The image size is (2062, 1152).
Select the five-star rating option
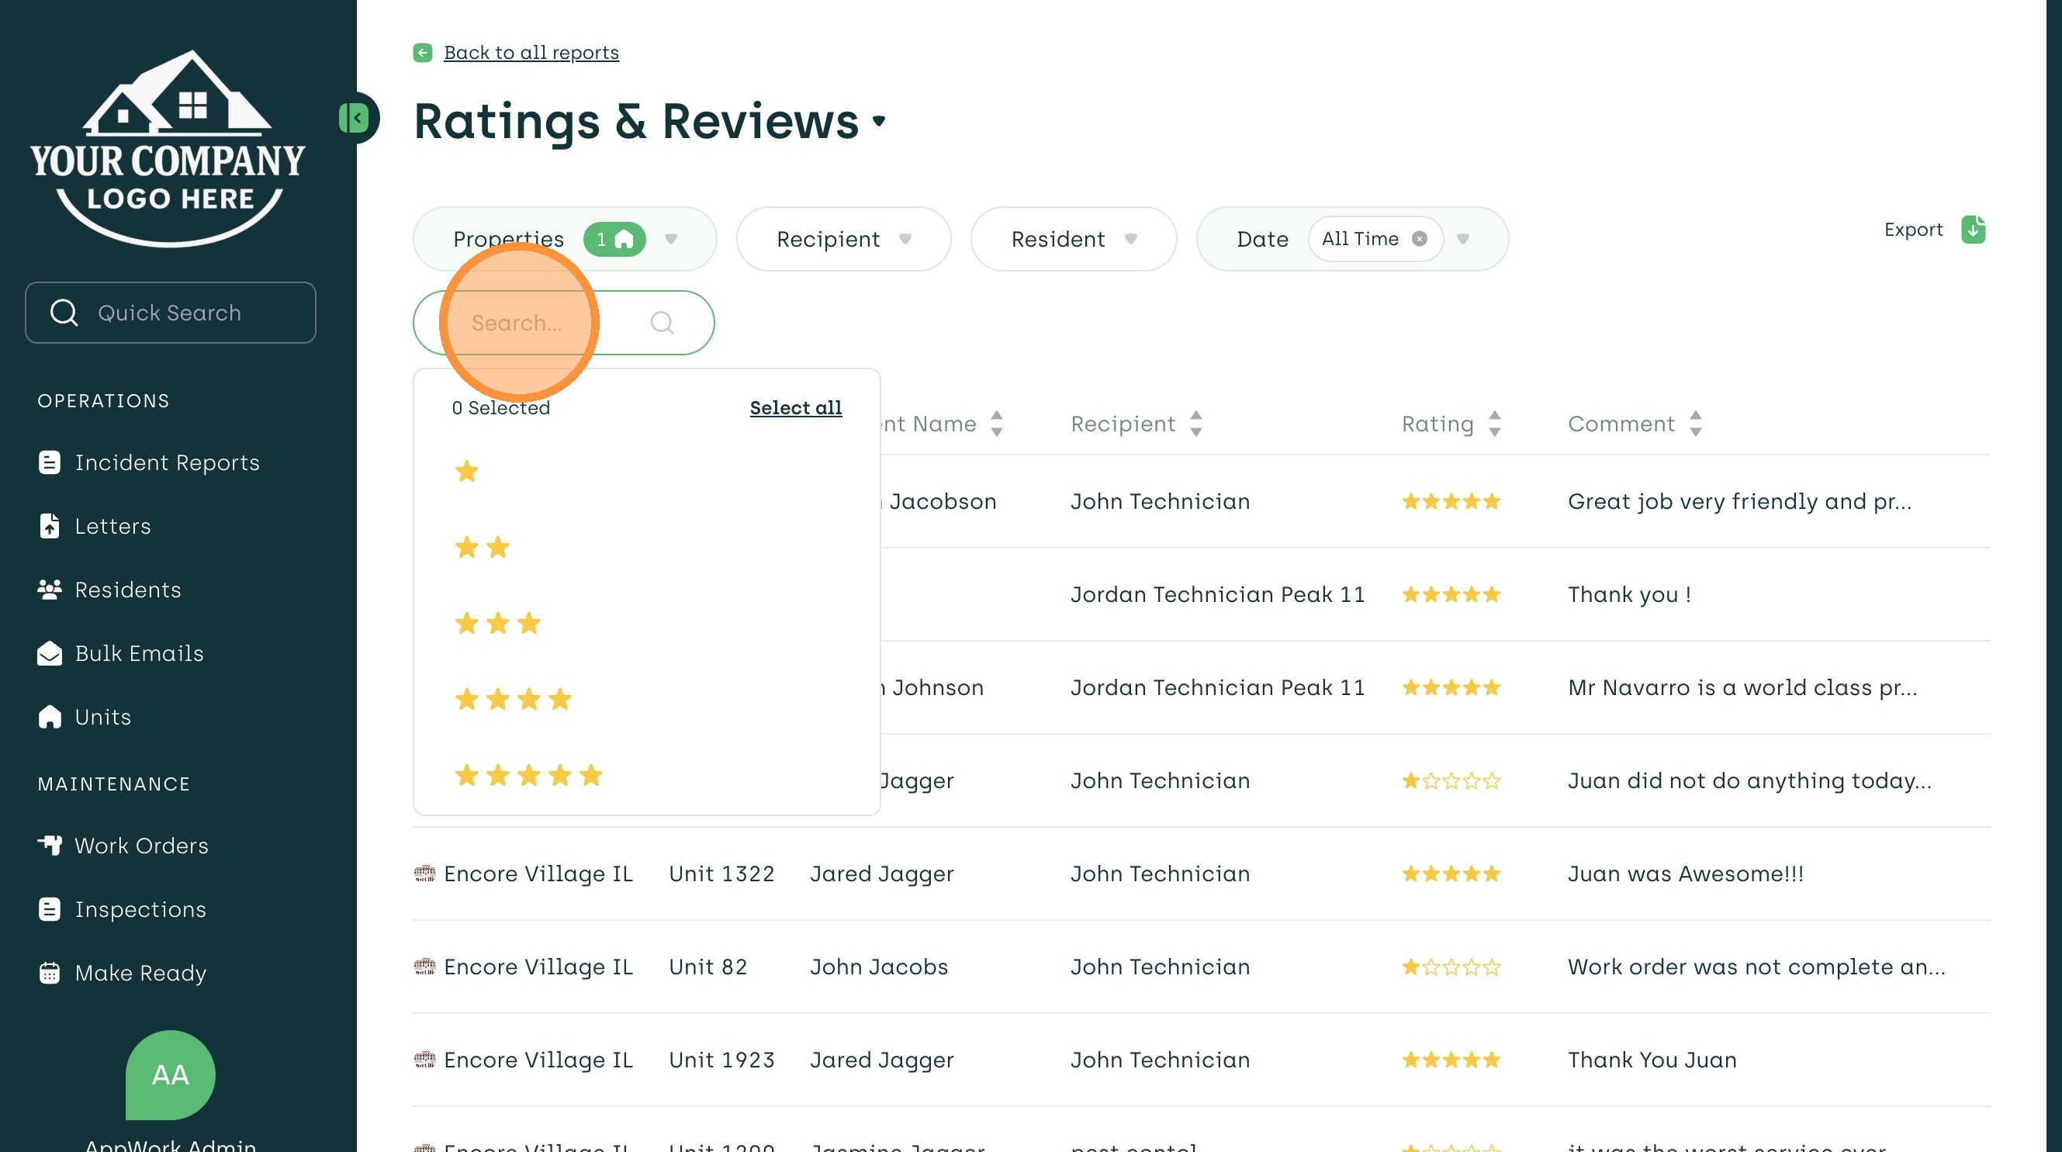[x=528, y=776]
